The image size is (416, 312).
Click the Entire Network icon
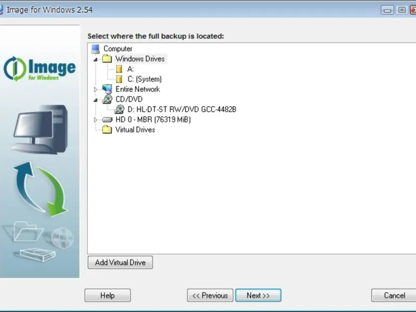(107, 89)
